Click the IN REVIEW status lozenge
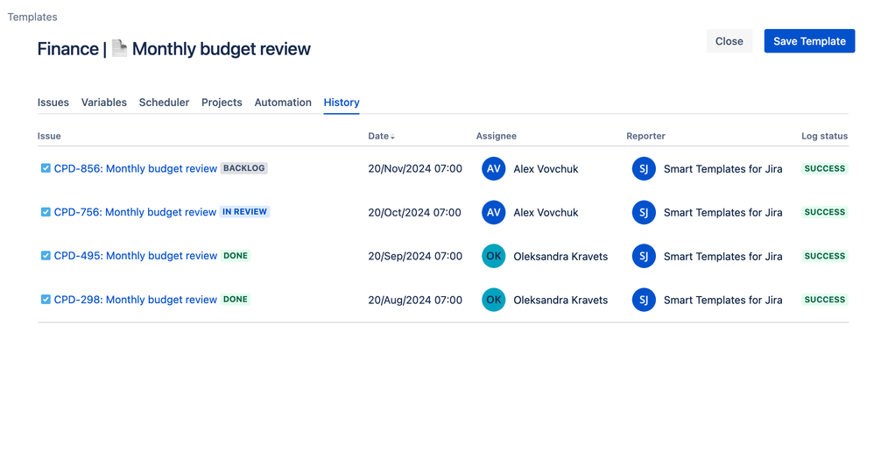This screenshot has width=874, height=460. point(244,212)
